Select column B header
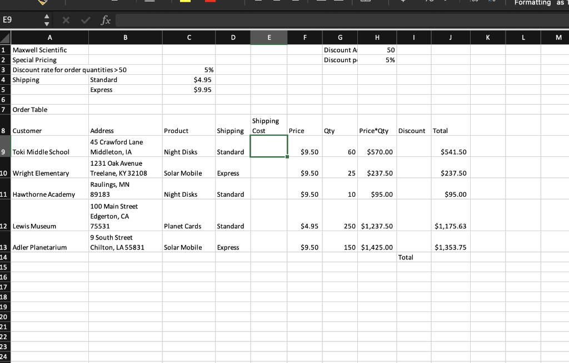Viewport: 569px width, 363px height. tap(125, 37)
